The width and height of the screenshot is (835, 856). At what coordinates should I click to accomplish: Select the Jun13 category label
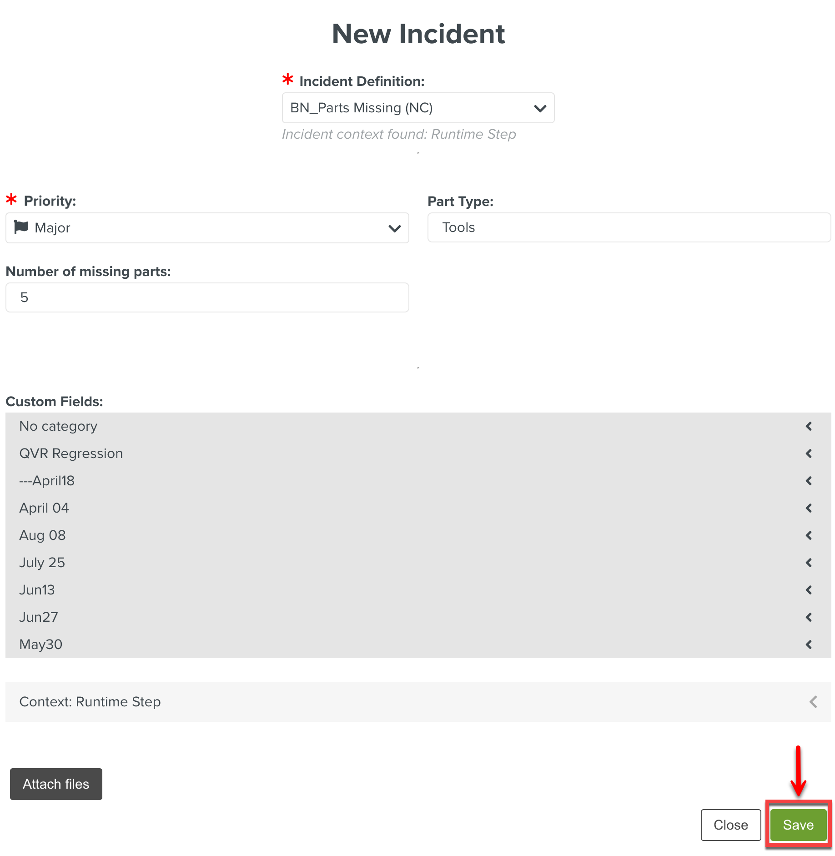pos(37,590)
